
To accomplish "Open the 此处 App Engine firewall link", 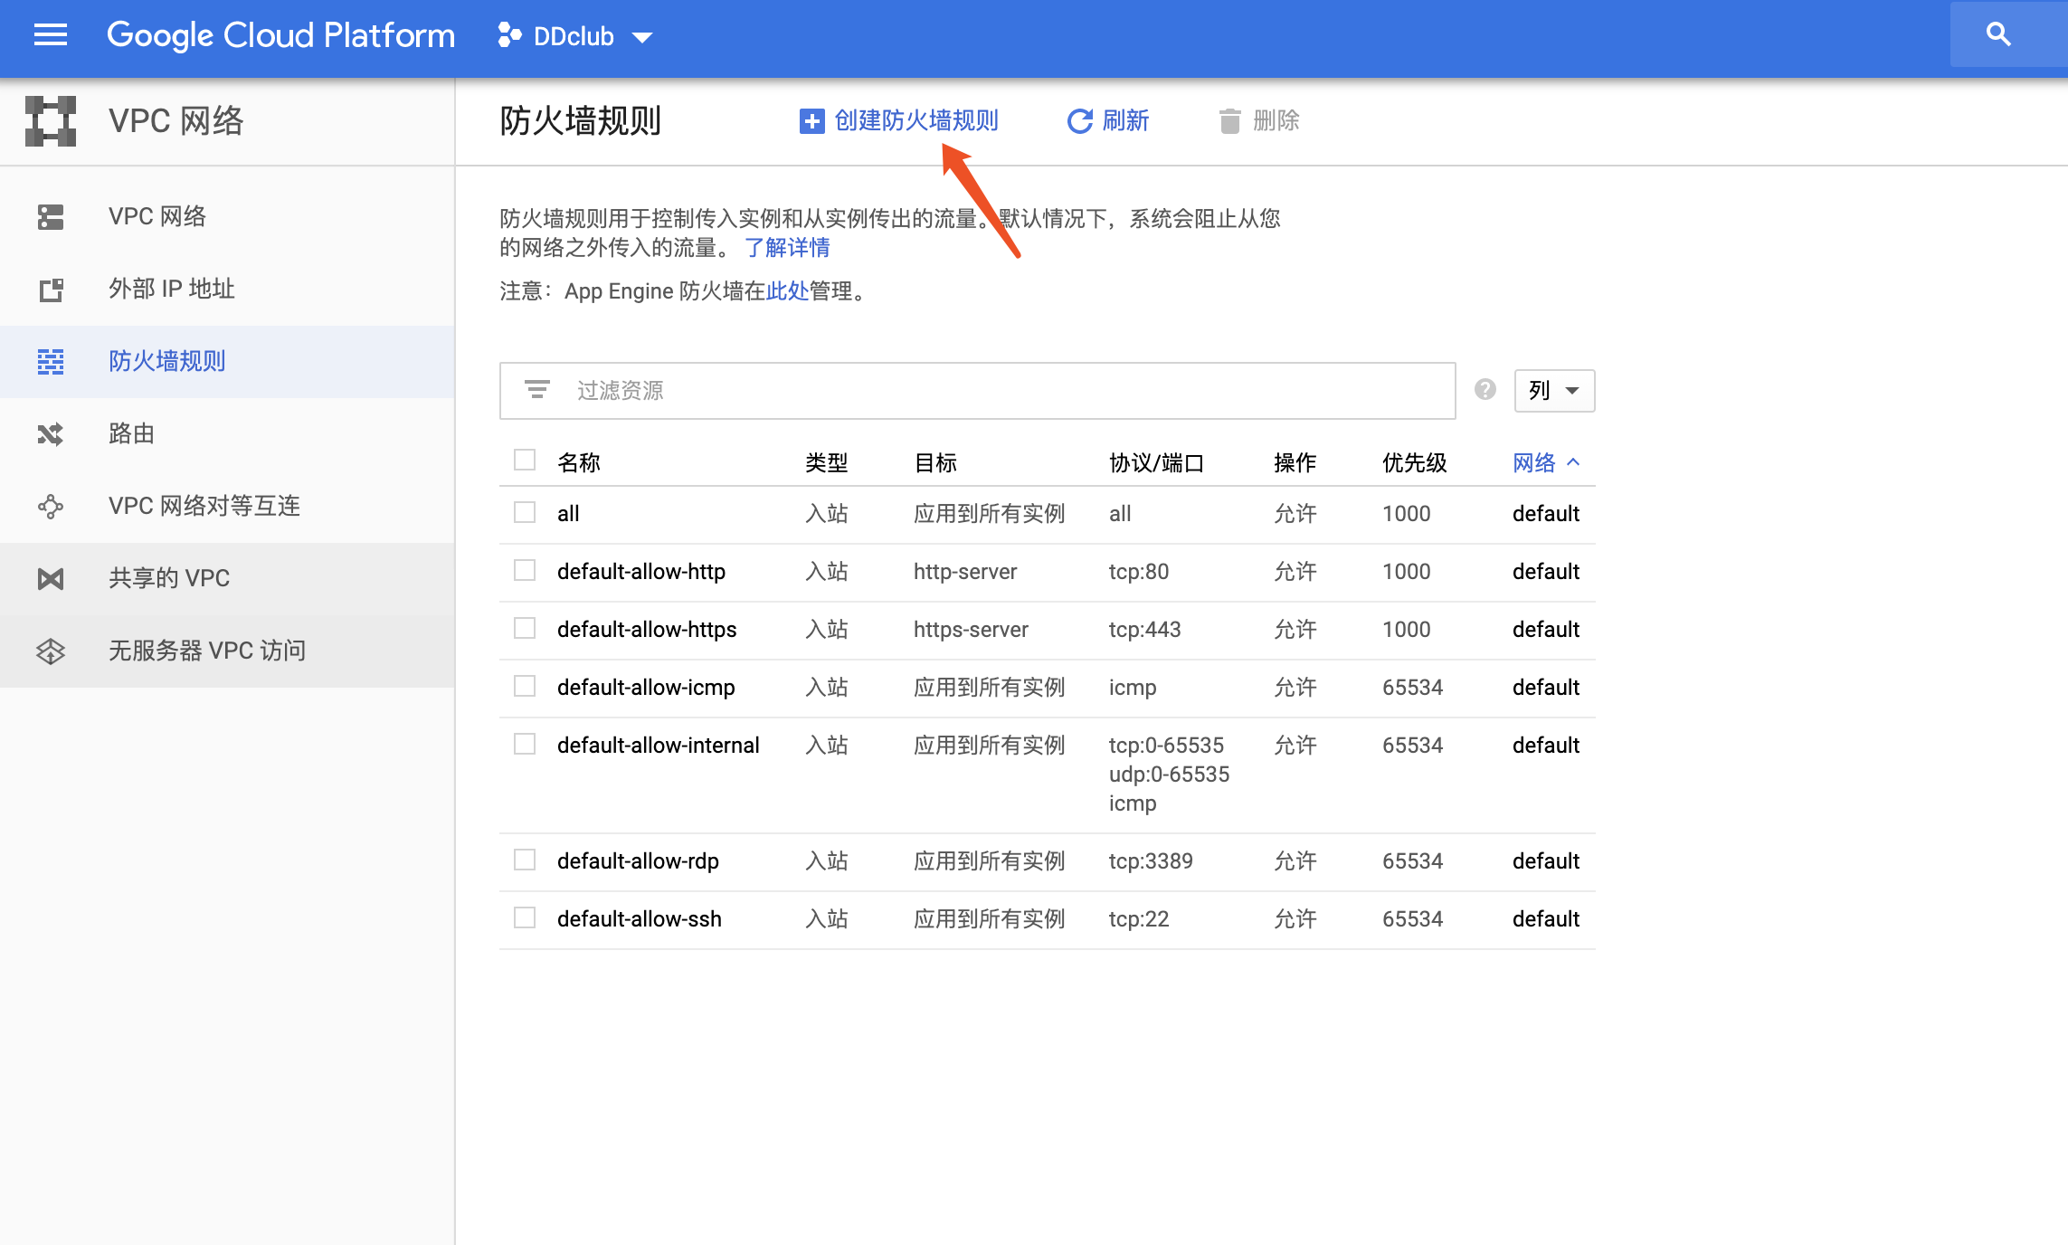I will 787,291.
